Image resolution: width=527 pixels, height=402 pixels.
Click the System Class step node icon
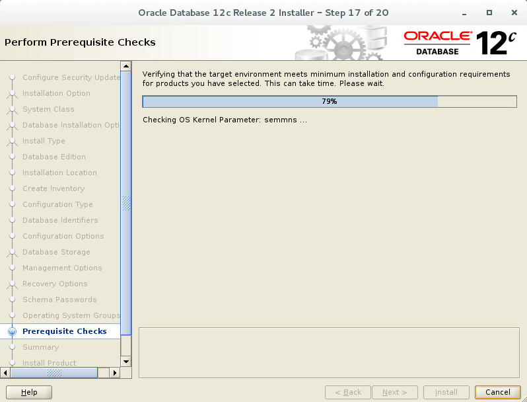tap(12, 109)
